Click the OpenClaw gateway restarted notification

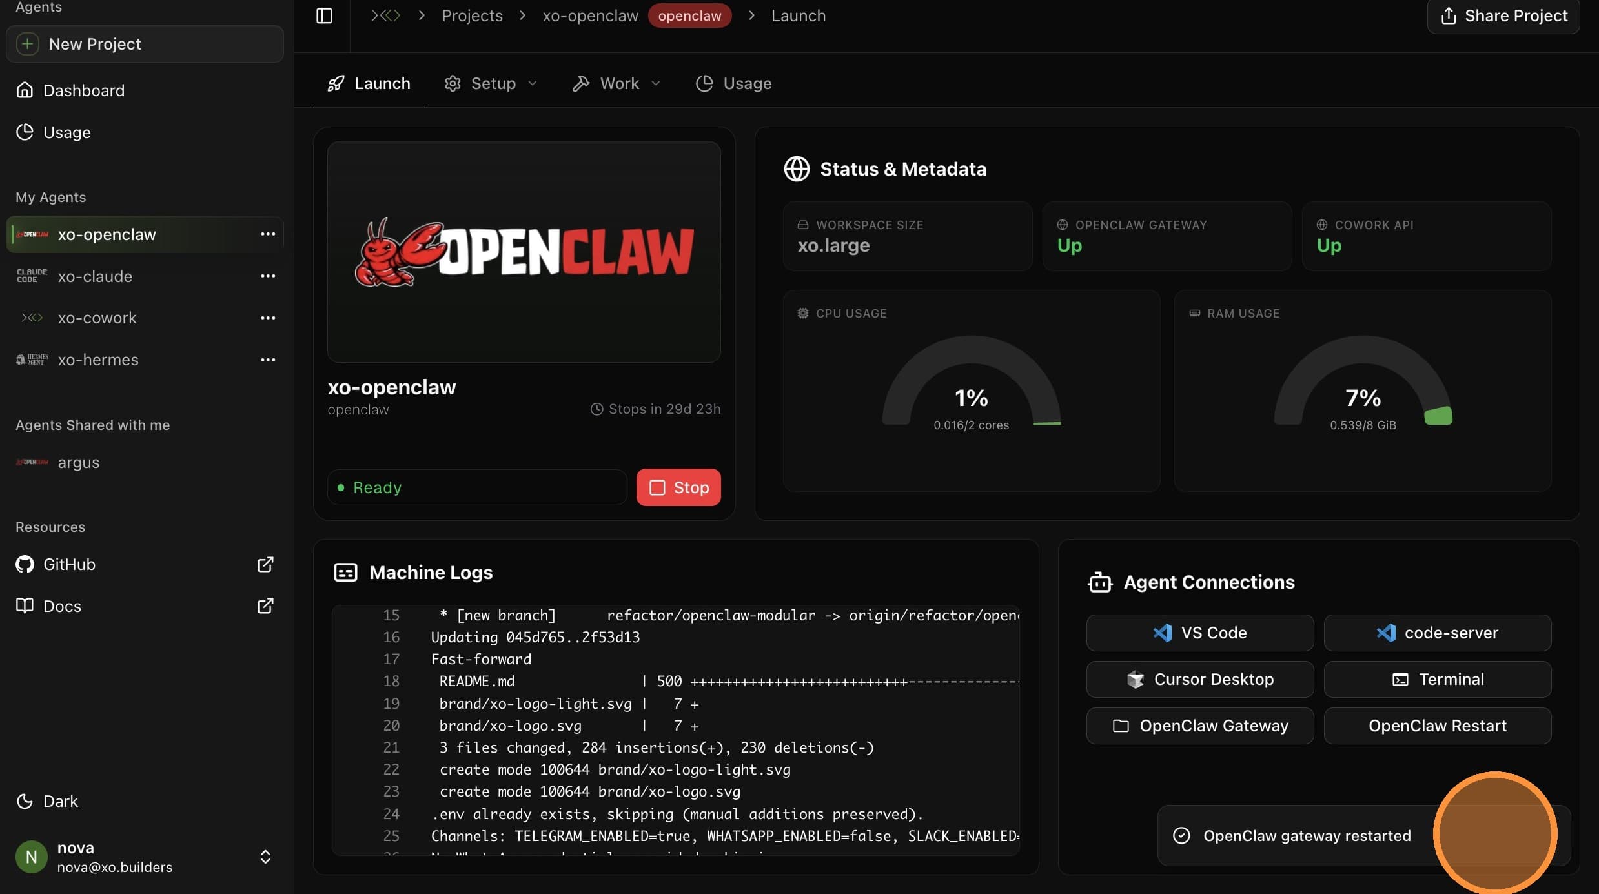tap(1363, 835)
